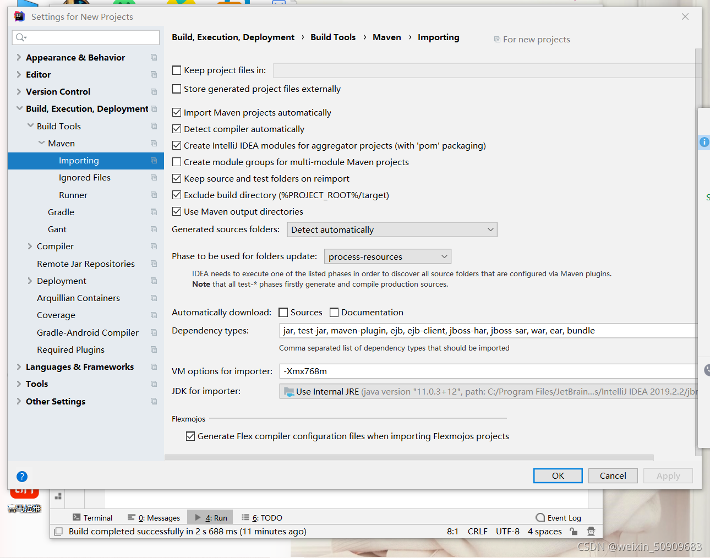Expand Version Control section
The height and width of the screenshot is (558, 710).
[19, 91]
